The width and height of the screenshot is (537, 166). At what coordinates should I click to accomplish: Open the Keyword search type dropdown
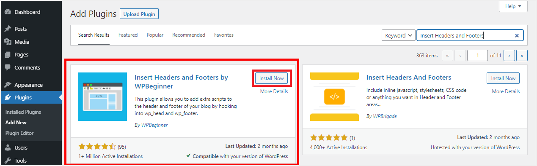tap(398, 36)
